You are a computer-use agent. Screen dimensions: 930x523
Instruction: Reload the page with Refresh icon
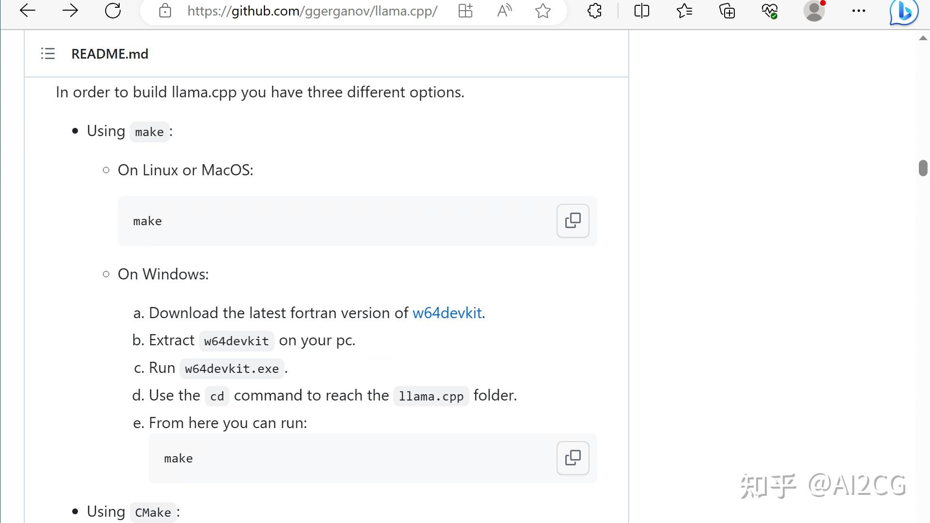113,11
